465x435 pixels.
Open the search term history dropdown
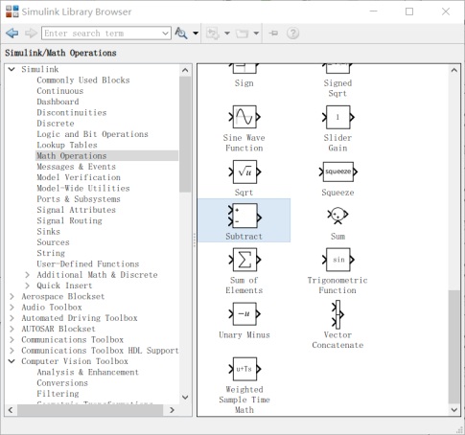(166, 33)
